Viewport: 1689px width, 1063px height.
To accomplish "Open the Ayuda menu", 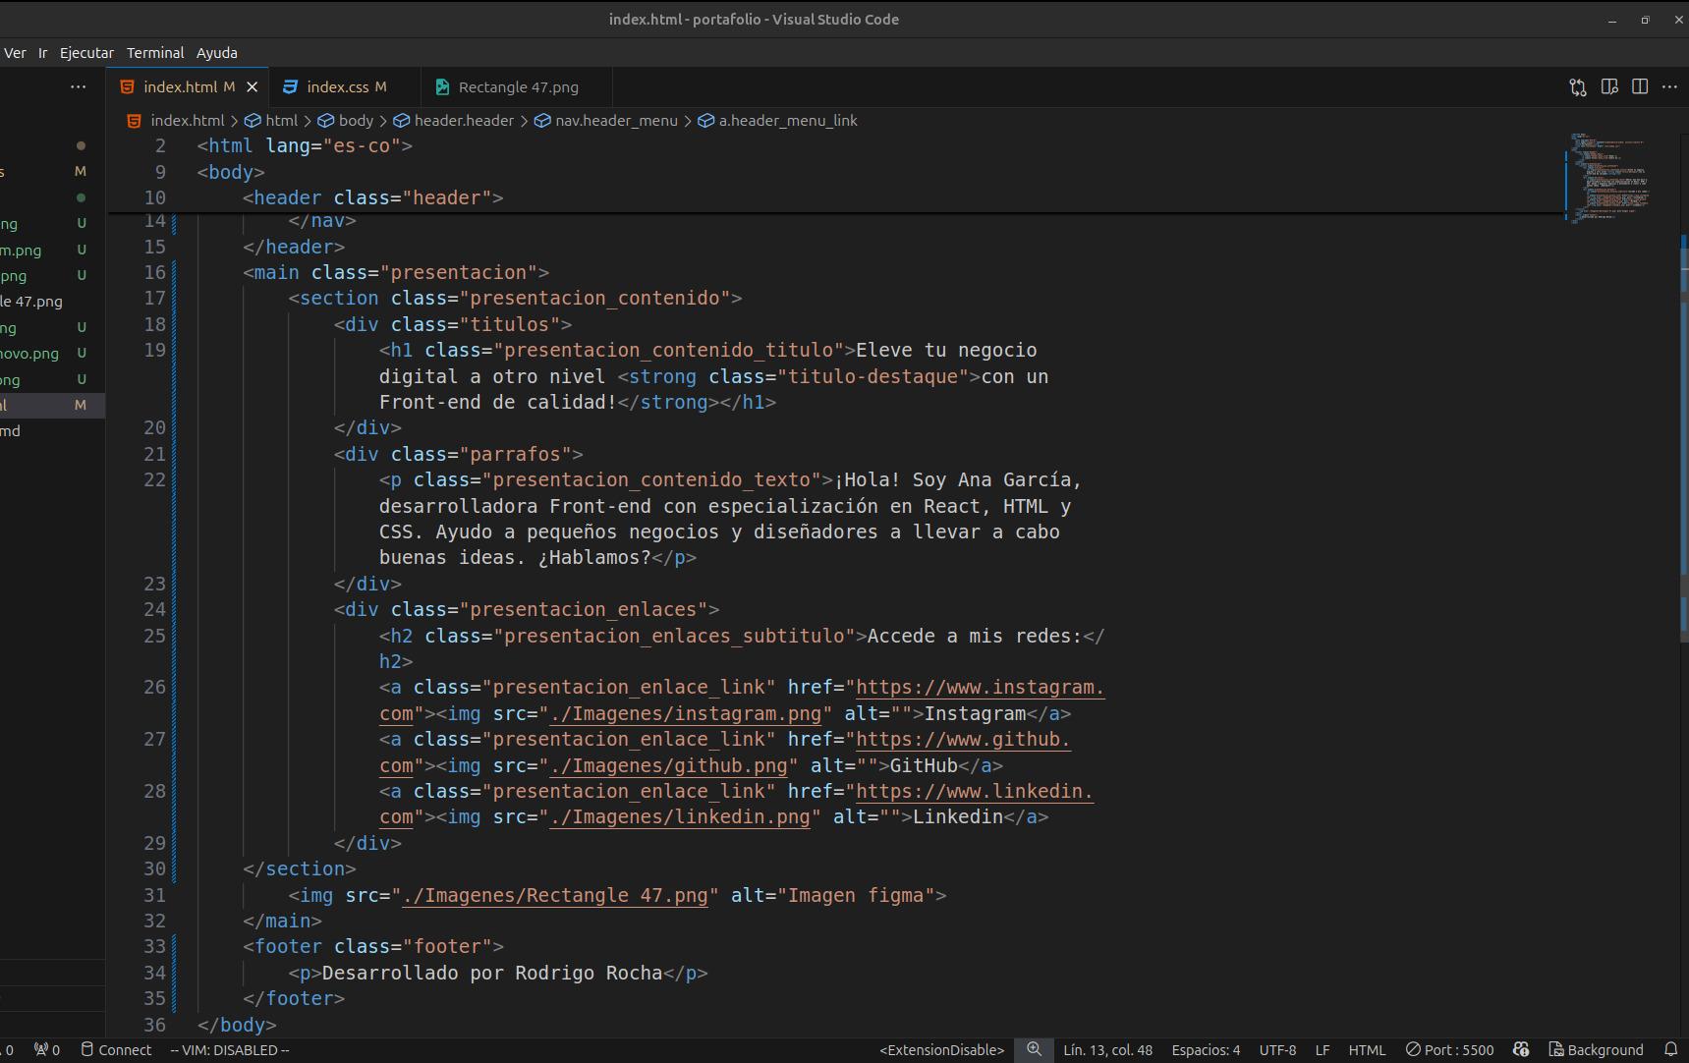I will tap(216, 53).
